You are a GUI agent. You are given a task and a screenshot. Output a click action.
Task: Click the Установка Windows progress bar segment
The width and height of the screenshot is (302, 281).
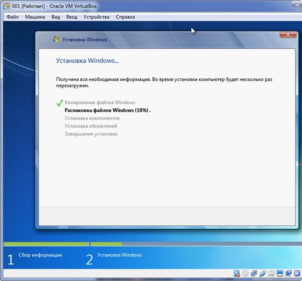click(x=196, y=244)
